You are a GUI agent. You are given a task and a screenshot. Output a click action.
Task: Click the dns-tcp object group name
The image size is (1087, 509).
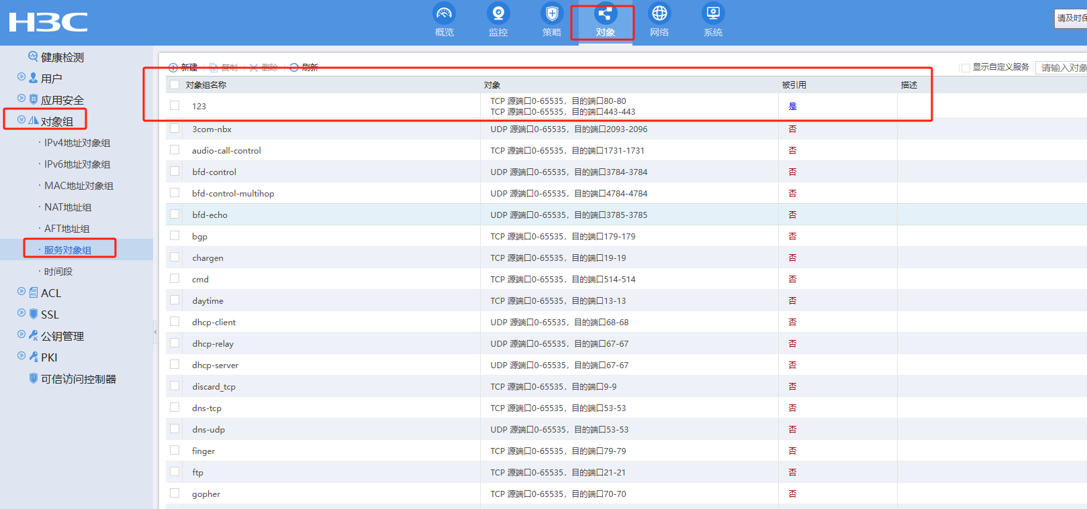point(207,408)
